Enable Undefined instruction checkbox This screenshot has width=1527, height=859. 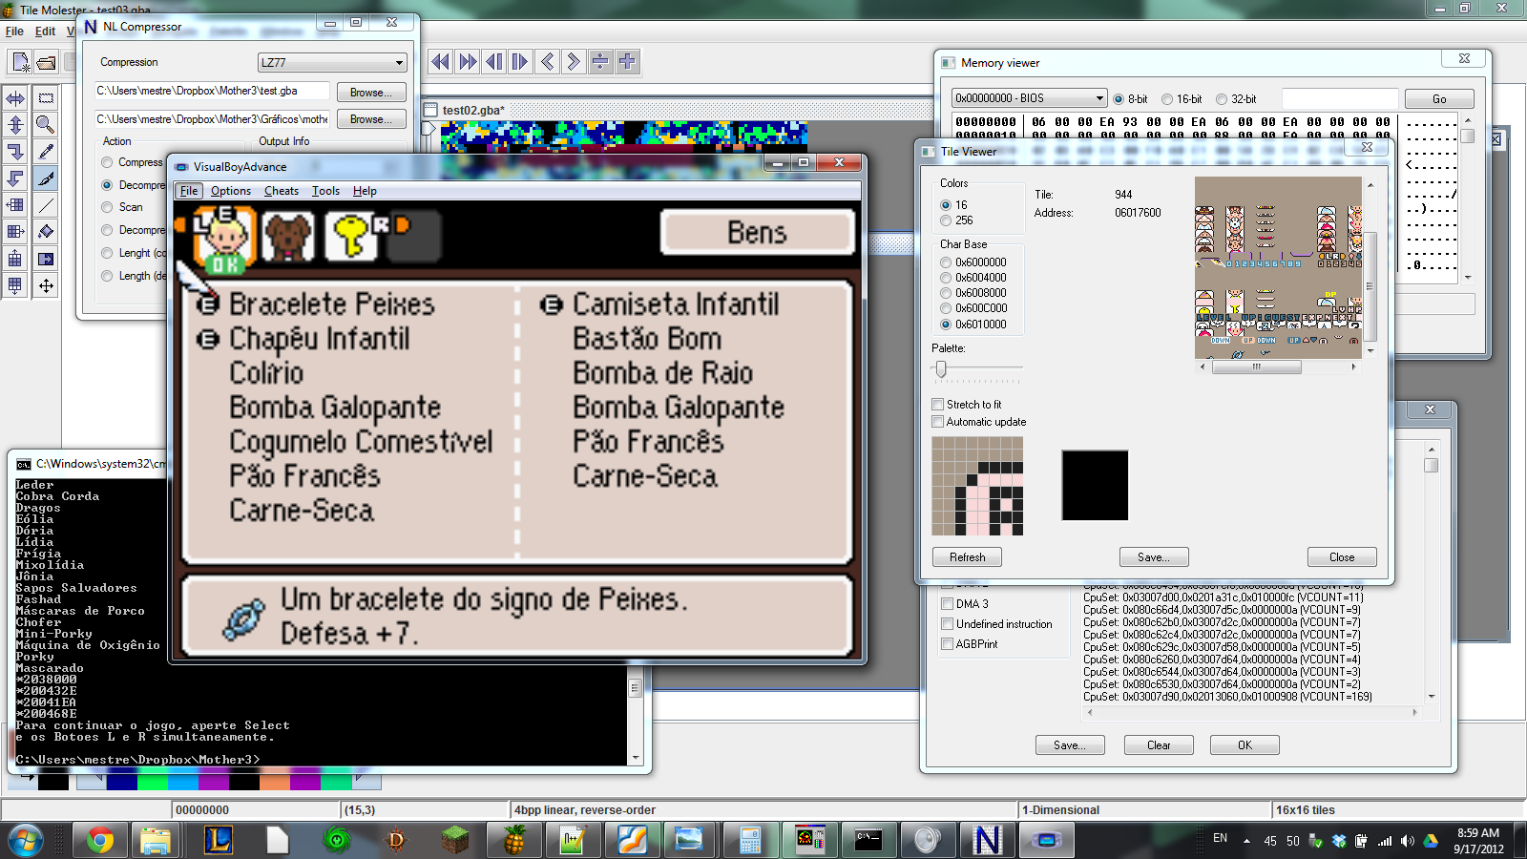point(948,624)
